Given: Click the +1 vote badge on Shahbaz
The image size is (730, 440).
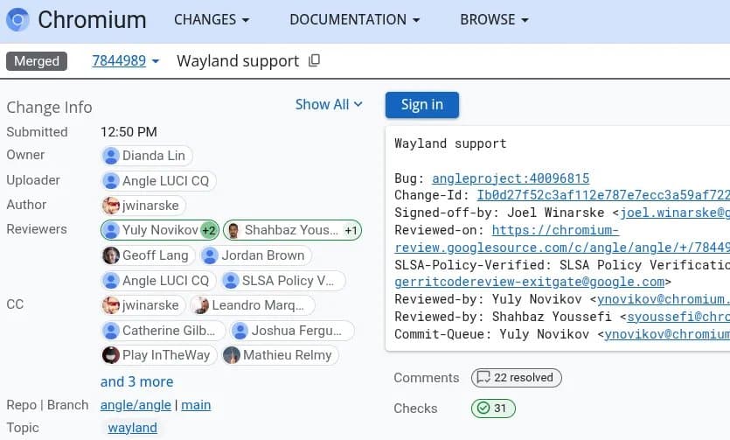Looking at the screenshot, I should (351, 230).
